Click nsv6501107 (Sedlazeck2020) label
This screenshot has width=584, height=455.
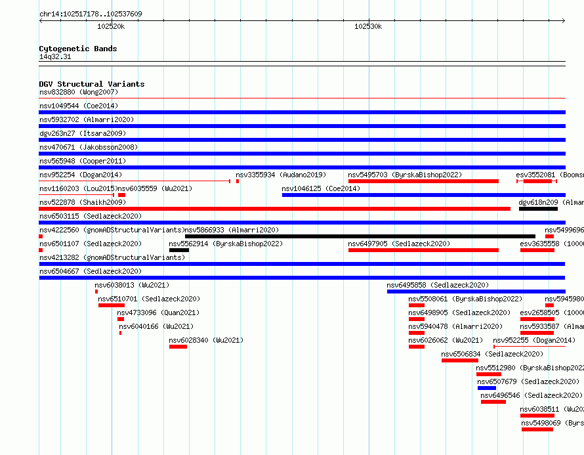click(91, 244)
